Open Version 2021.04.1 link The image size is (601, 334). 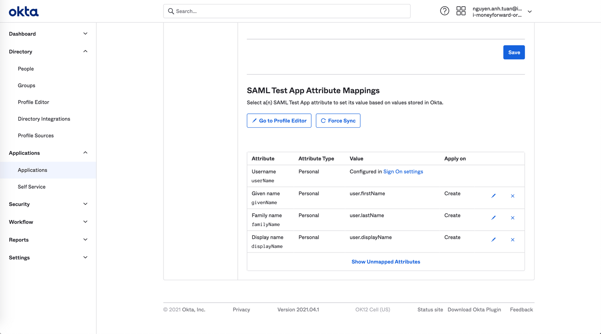(x=298, y=310)
